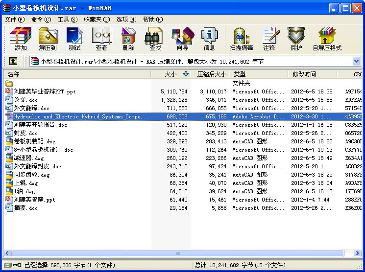Screen dimensions: 365x272
Task: Open the 文件(F) menu
Action: click(15, 20)
